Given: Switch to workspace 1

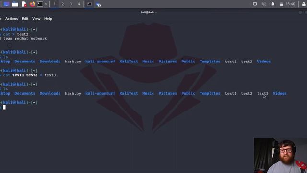Looking at the screenshot, I should click(x=54, y=4).
